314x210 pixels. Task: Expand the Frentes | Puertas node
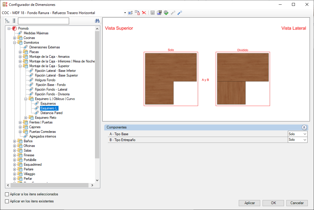(20, 123)
